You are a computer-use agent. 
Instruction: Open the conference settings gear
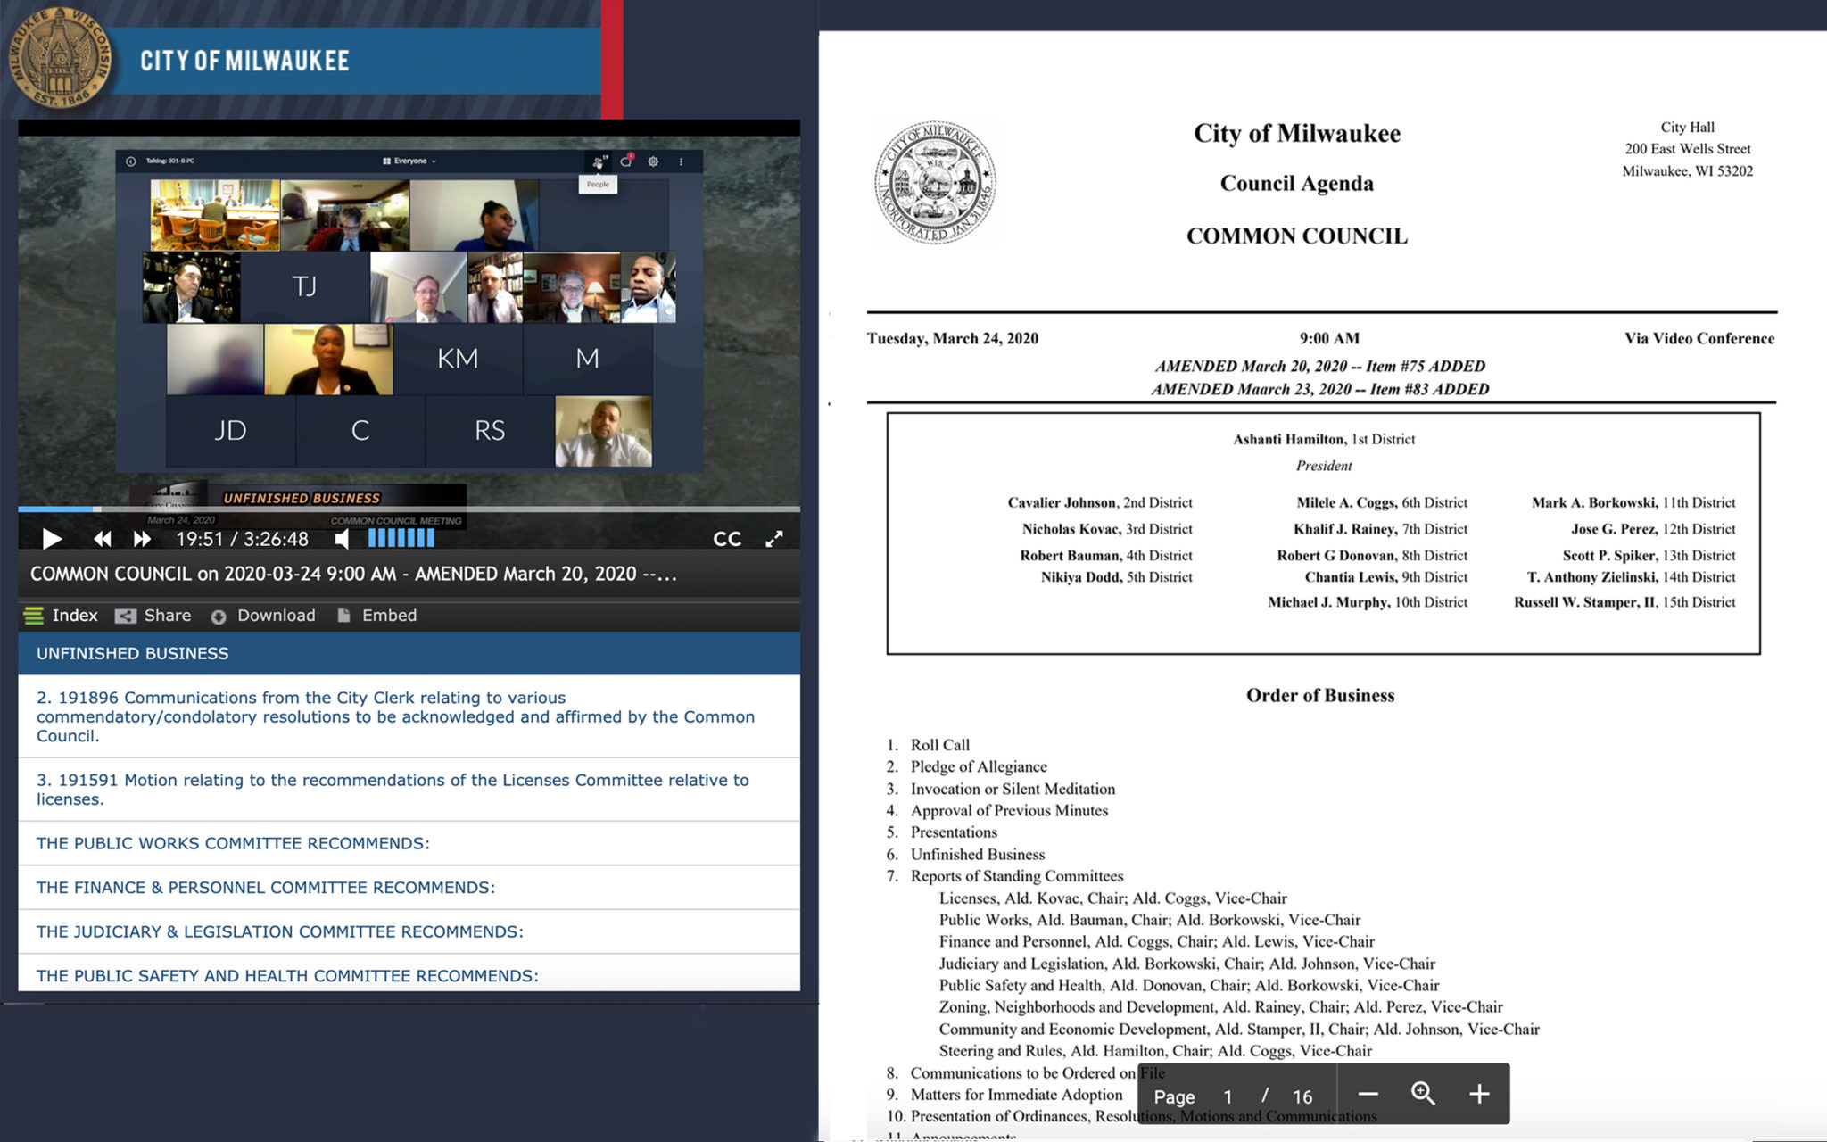click(654, 161)
